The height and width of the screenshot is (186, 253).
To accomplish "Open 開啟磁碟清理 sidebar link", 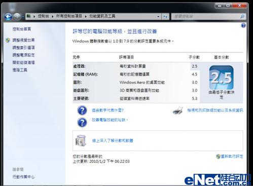I will (23, 62).
